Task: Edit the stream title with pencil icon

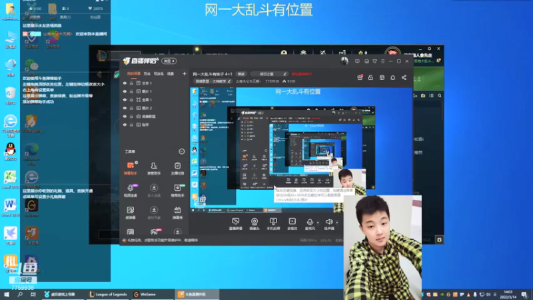Action: (x=285, y=74)
